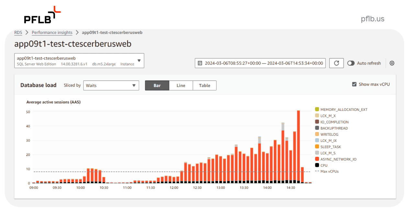
Task: Select the date range input field
Action: [260, 63]
